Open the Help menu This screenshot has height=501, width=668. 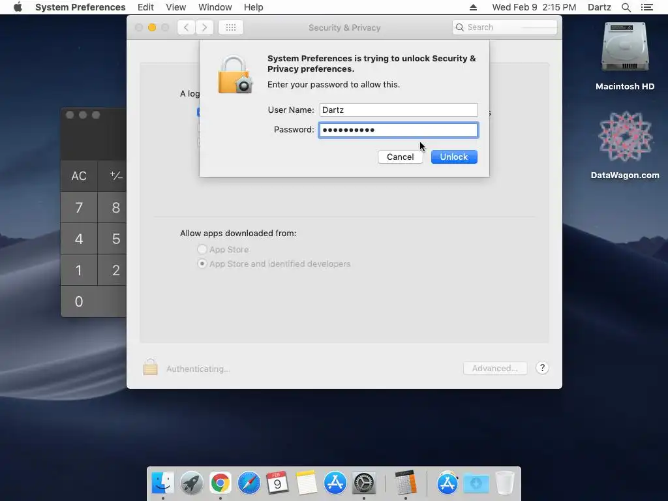(254, 7)
